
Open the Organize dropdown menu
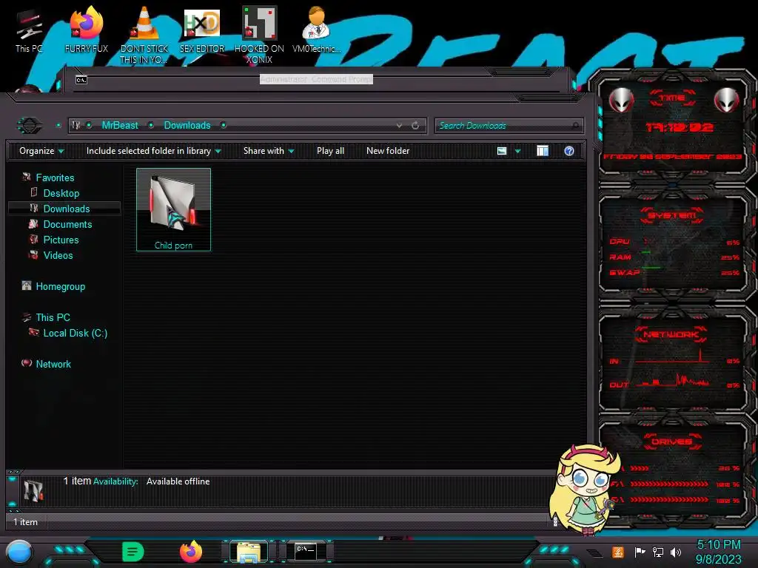41,151
